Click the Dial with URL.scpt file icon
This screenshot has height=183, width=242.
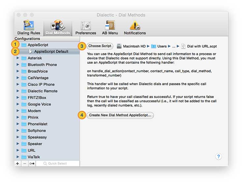[x=183, y=46]
